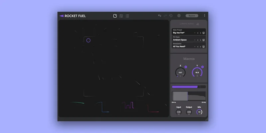Screen dimensions: 266x133
Task: Open the history clock icon
Action: click(171, 16)
